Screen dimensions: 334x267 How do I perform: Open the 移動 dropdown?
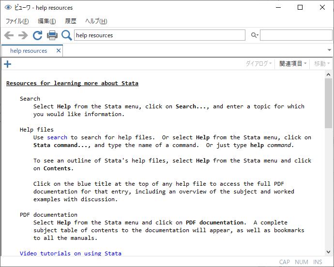pyautogui.click(x=322, y=63)
